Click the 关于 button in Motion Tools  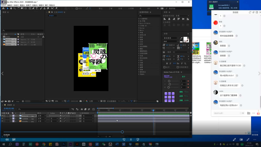click(x=184, y=76)
